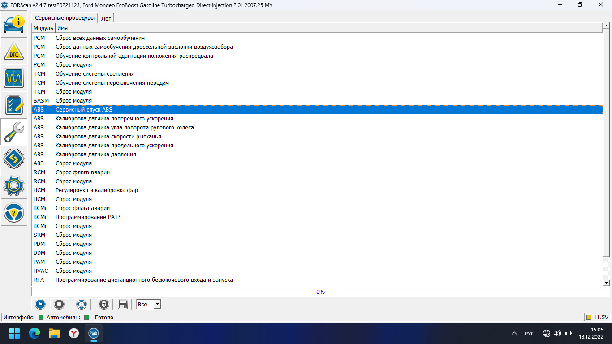Click the 11.5V battery voltage indicator

[597, 318]
